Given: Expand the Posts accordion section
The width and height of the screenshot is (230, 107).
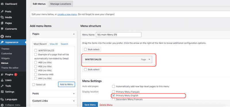Looking at the screenshot, I should [53, 93].
